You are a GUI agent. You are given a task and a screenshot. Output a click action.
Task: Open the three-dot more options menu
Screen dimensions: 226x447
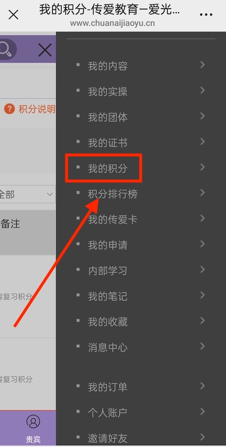coord(206,14)
